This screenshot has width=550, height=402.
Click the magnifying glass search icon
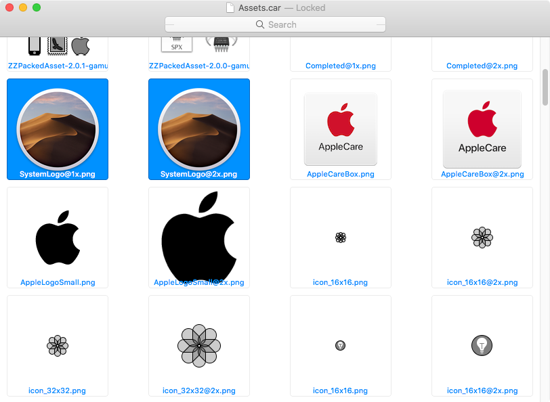260,24
